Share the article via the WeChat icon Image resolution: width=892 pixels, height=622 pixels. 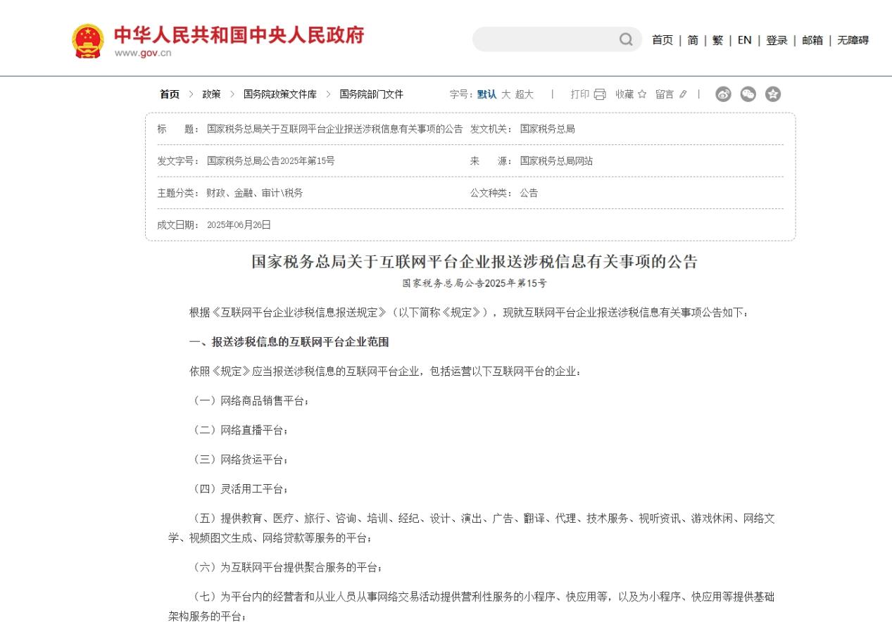(x=748, y=94)
